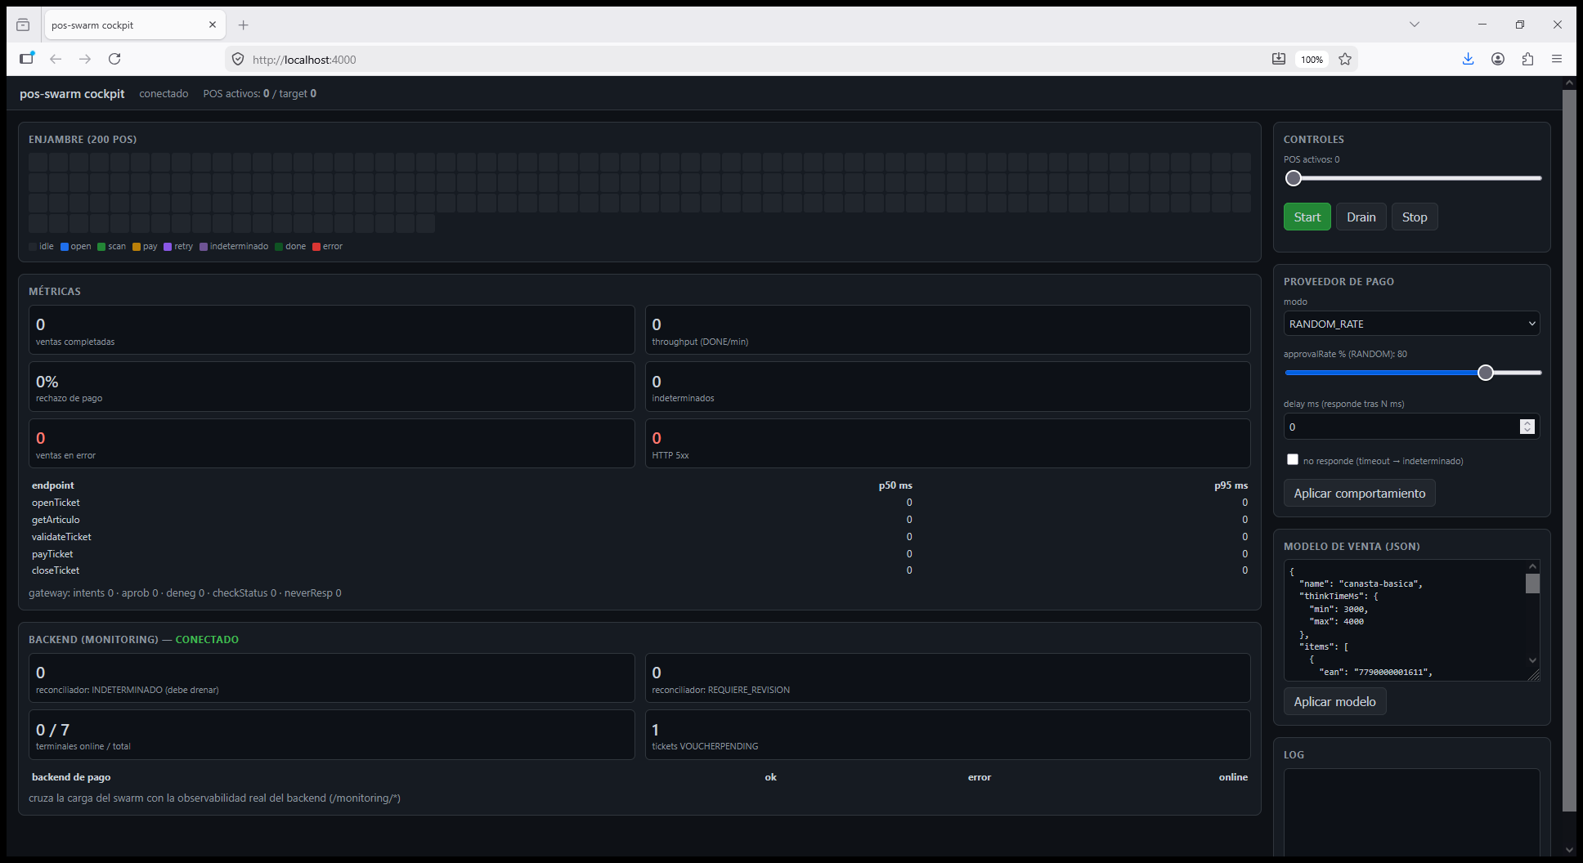Screen dimensions: 1583x863
Task: Click the validateTicket endpoint row
Action: (639, 537)
